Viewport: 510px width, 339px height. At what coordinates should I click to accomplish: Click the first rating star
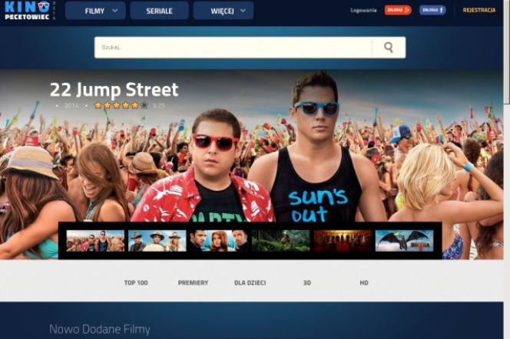[x=98, y=105]
